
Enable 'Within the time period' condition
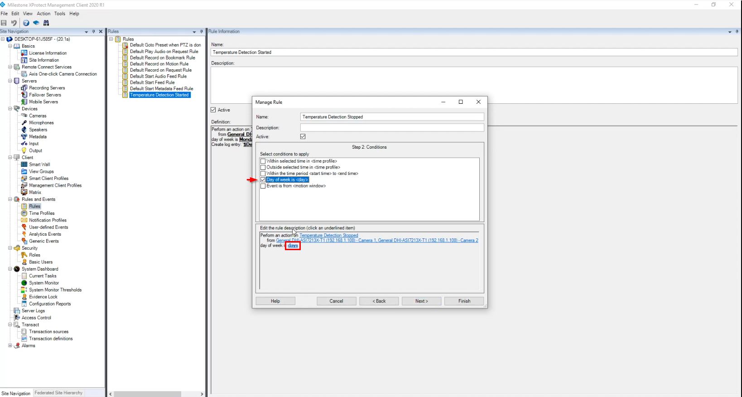[263, 174]
